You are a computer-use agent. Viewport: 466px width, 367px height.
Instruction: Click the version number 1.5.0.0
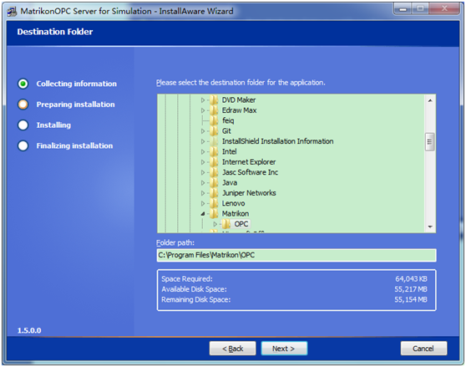pyautogui.click(x=29, y=330)
